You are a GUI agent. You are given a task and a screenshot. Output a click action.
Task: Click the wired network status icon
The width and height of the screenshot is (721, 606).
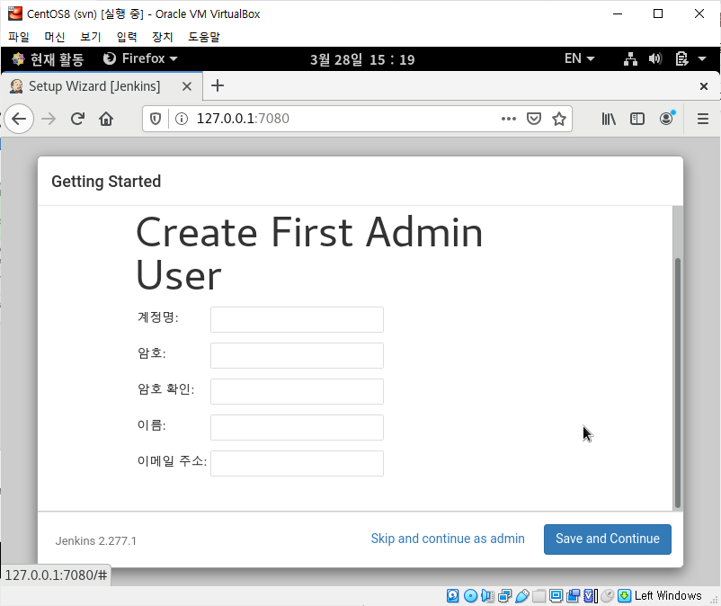630,58
